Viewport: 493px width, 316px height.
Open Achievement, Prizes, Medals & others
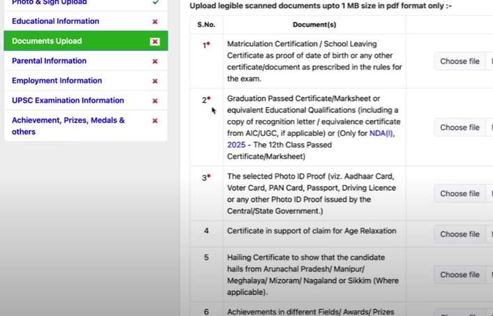(68, 126)
